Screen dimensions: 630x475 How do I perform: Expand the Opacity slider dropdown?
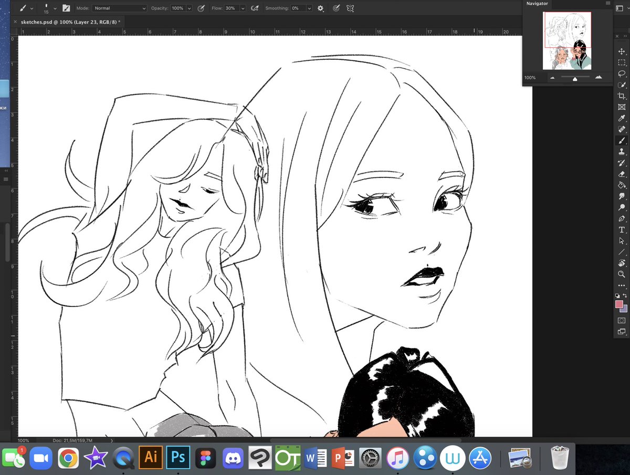click(189, 8)
